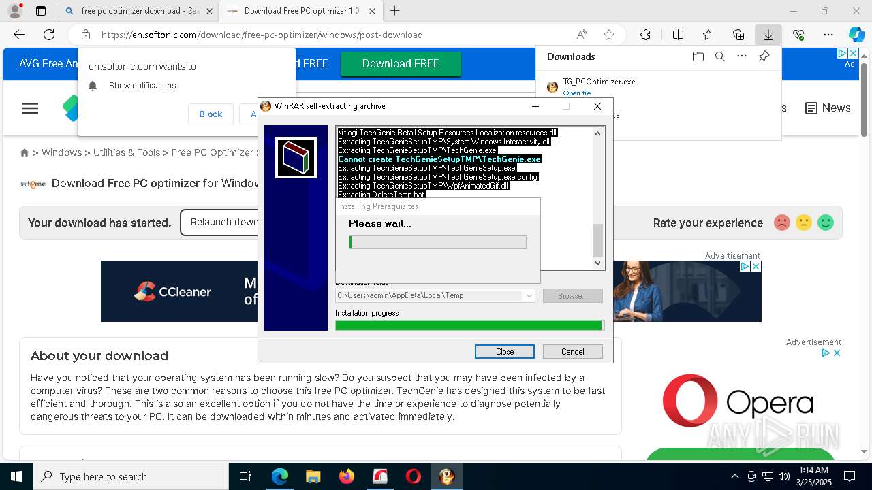Open the Action Center notifications icon

click(850, 476)
